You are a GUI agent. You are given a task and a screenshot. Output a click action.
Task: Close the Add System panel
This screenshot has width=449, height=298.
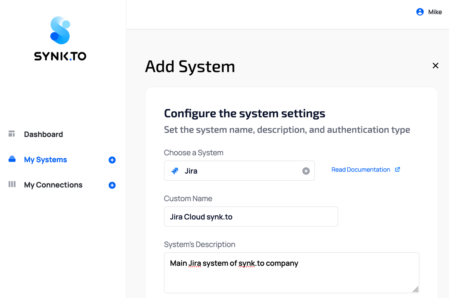pyautogui.click(x=435, y=66)
